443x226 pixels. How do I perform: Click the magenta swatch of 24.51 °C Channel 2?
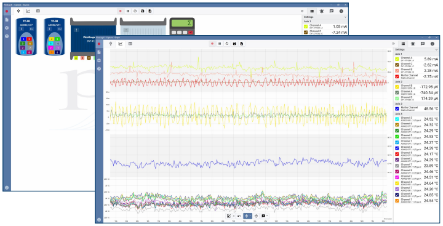click(x=397, y=177)
